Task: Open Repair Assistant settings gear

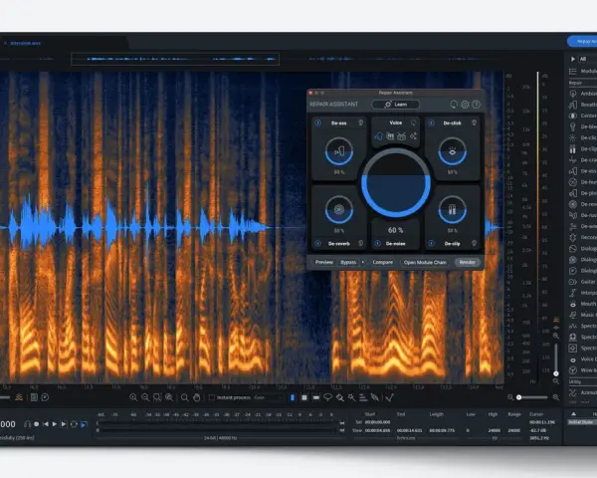Action: click(465, 105)
